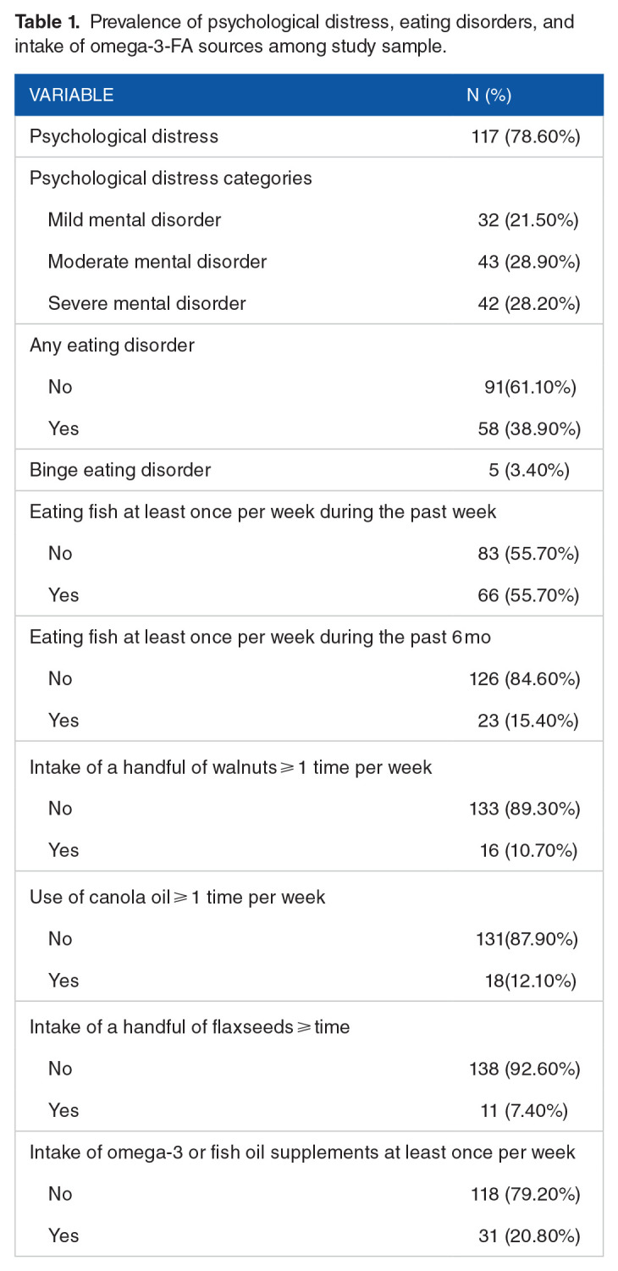Image resolution: width=618 pixels, height=1271 pixels.
Task: Select the Psychological distress row label
Action: click(x=124, y=136)
